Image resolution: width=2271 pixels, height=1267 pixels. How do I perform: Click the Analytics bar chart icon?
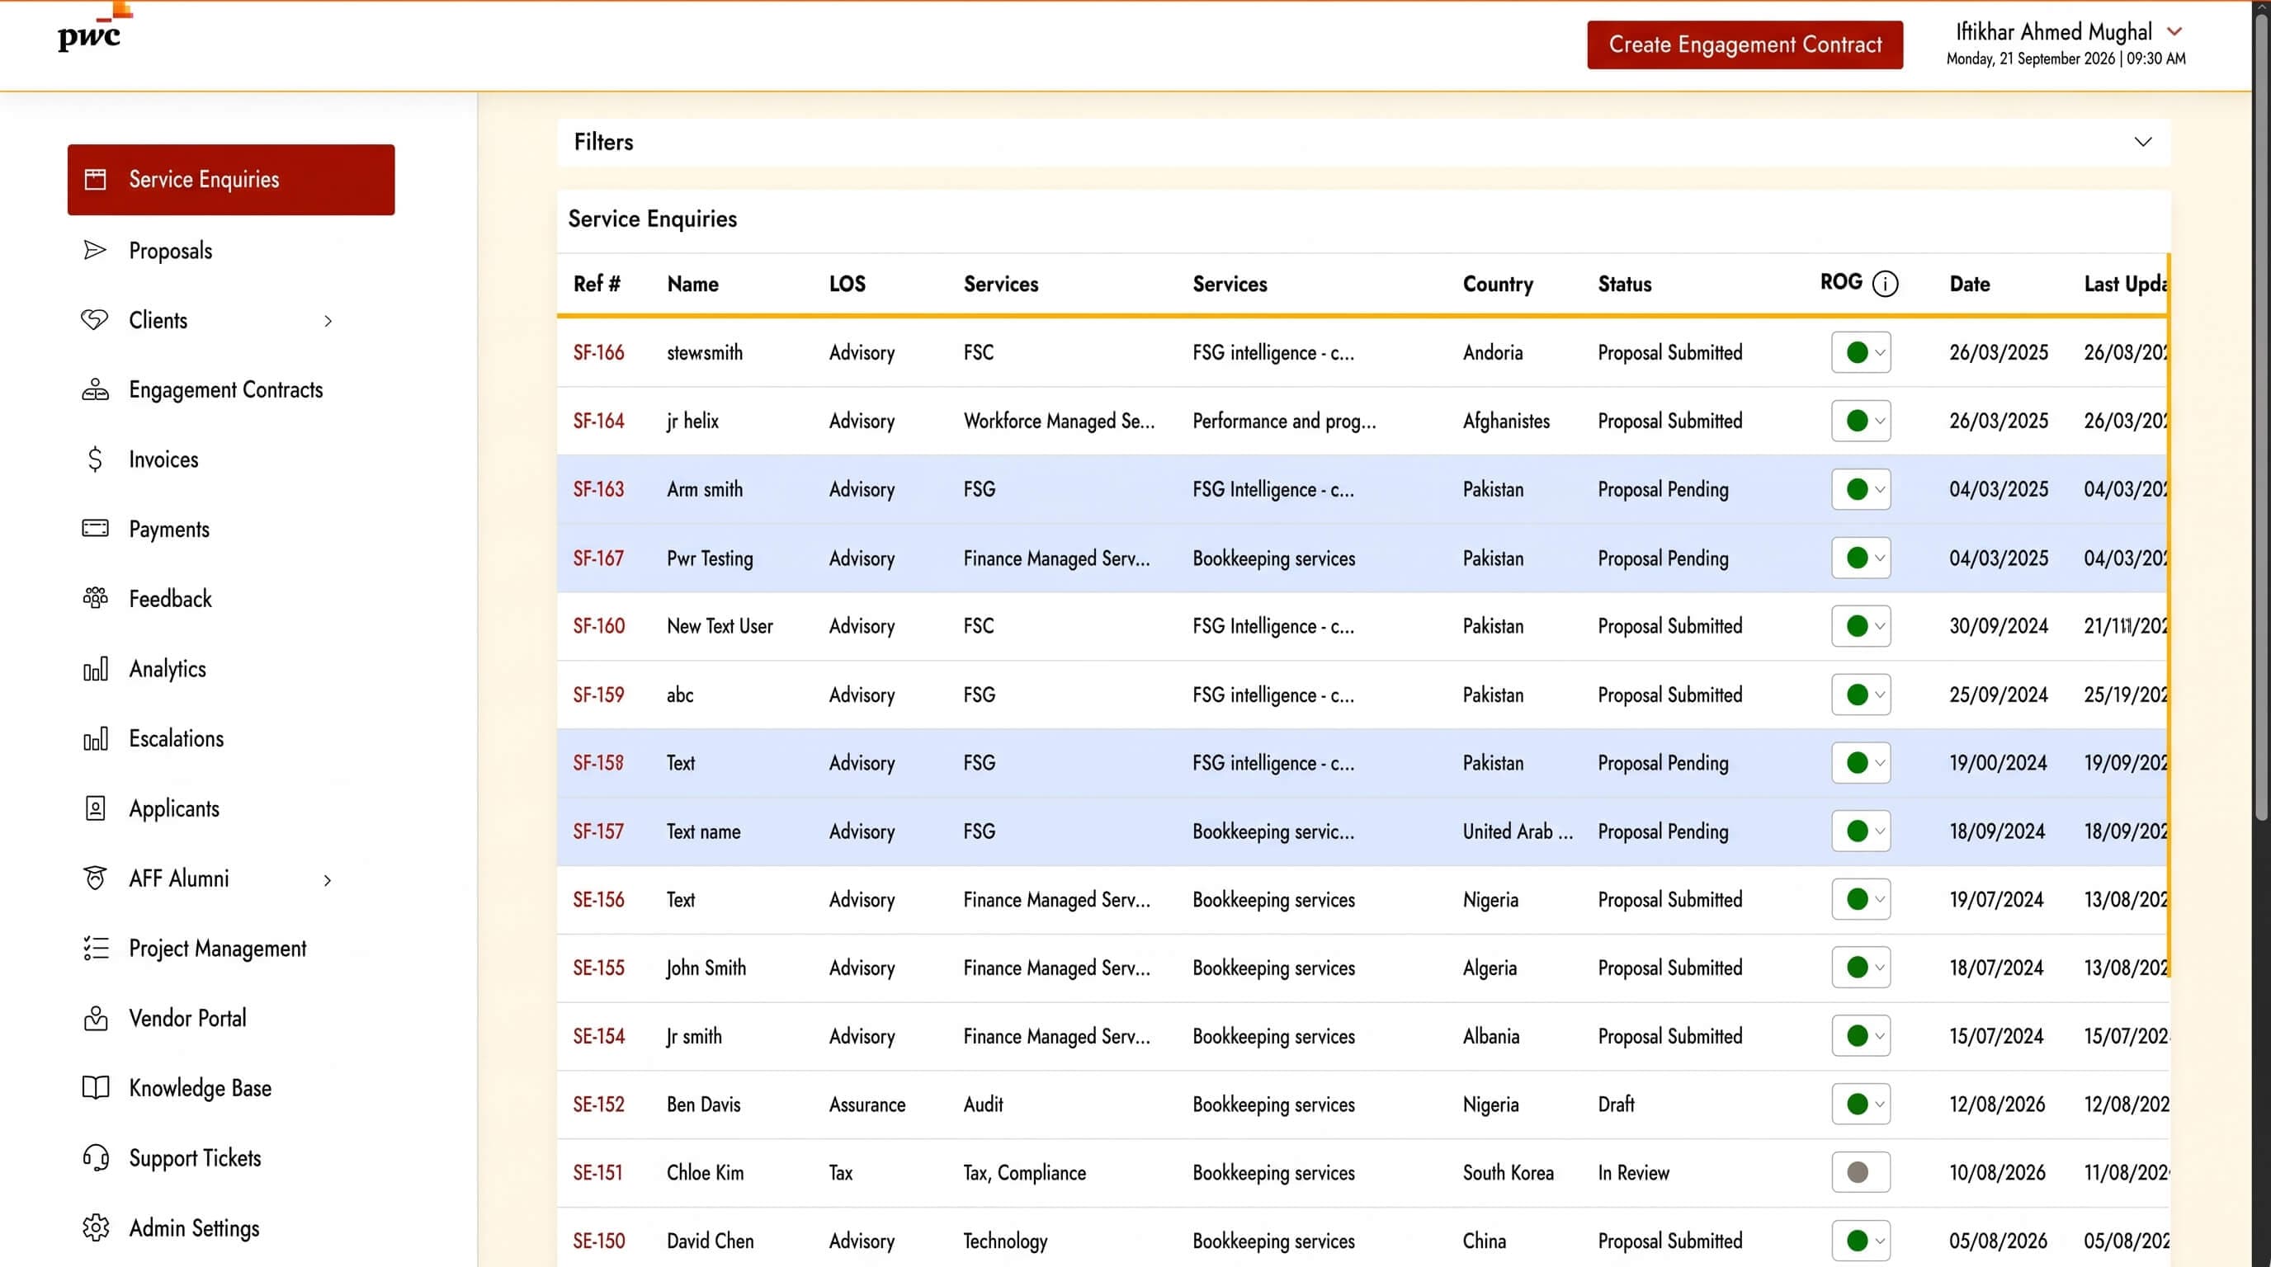95,669
